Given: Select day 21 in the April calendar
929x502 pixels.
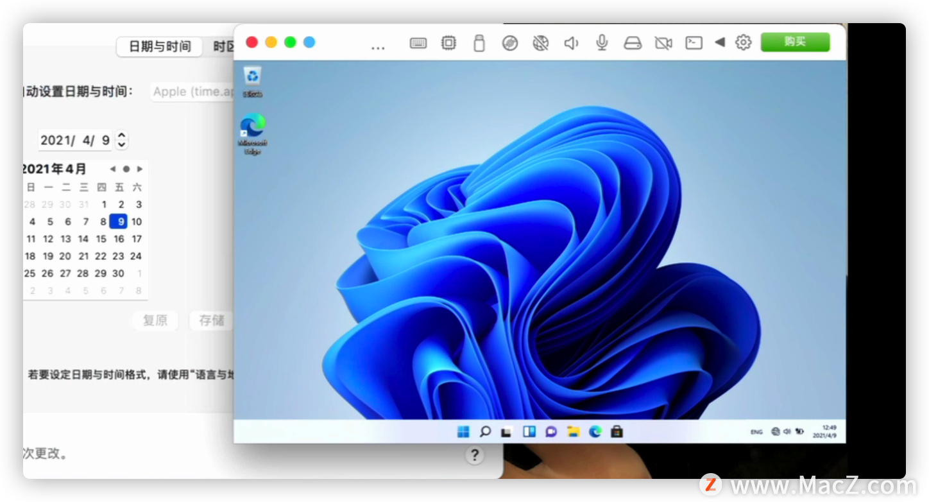Looking at the screenshot, I should [83, 255].
